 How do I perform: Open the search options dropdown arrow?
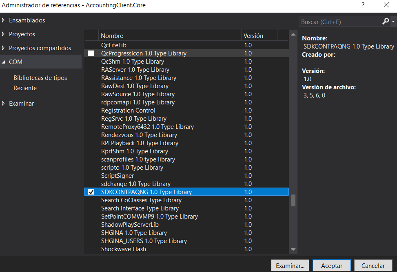(393, 22)
